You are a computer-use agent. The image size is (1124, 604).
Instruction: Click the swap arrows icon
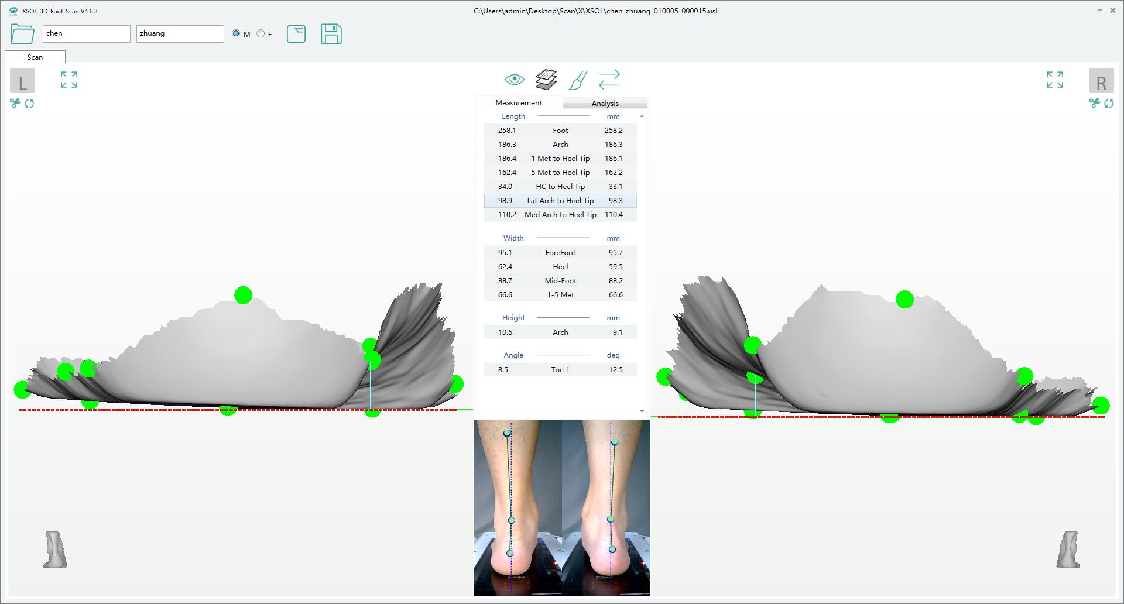609,80
